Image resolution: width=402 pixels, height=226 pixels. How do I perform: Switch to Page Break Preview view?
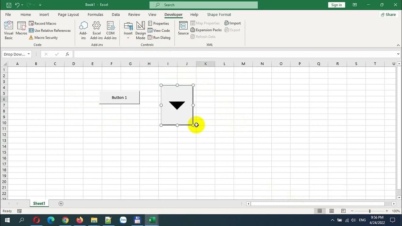(x=343, y=211)
